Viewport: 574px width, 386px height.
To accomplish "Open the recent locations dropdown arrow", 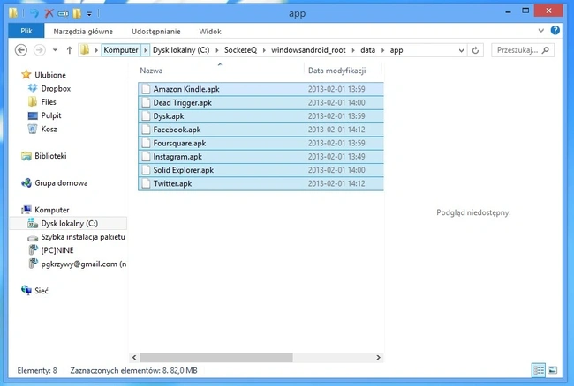I will [x=55, y=50].
